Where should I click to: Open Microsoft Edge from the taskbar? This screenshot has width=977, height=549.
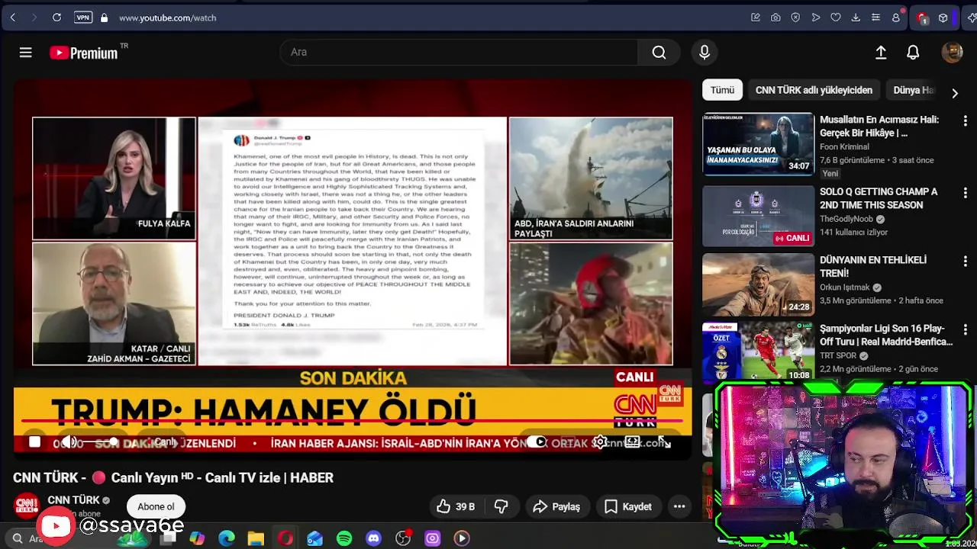[227, 538]
